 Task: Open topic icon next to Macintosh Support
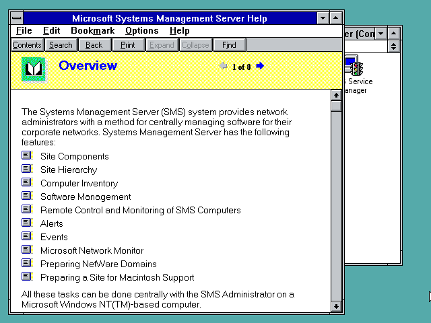[x=27, y=277]
